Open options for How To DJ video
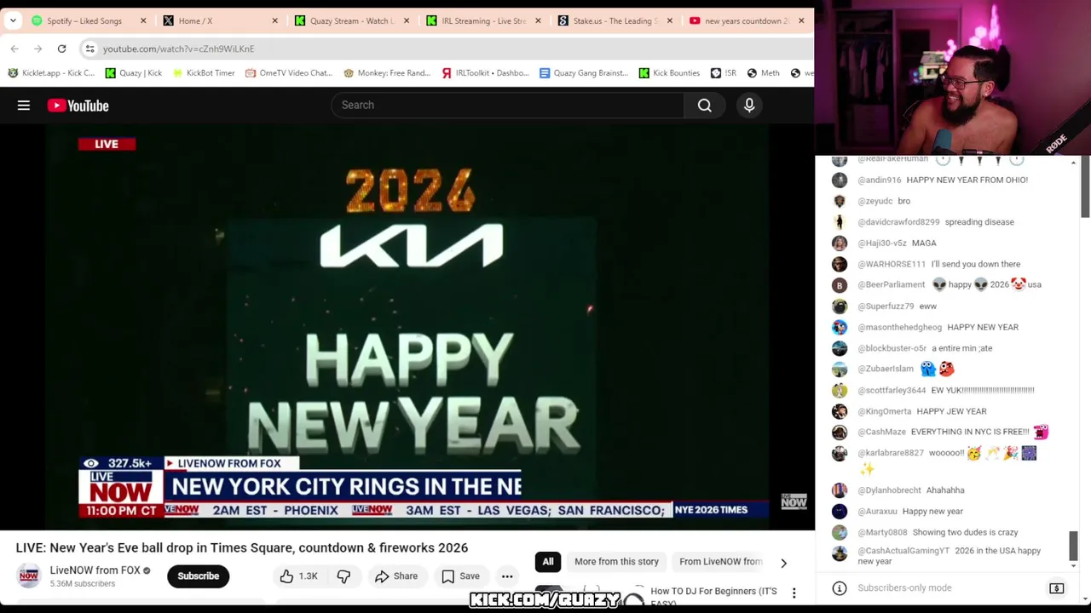The image size is (1091, 613). [x=794, y=593]
